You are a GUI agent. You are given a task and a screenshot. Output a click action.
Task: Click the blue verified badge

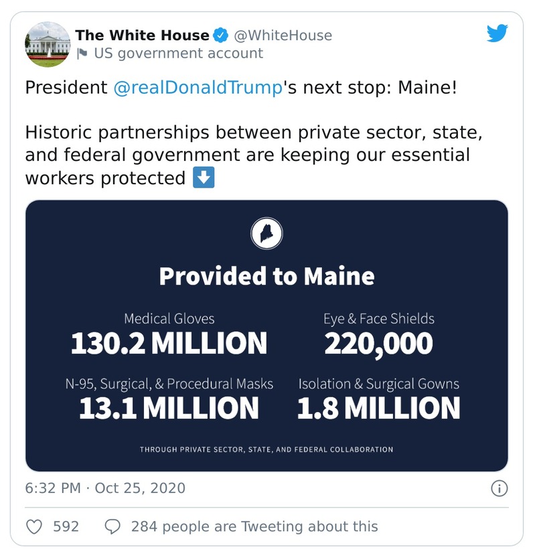220,35
